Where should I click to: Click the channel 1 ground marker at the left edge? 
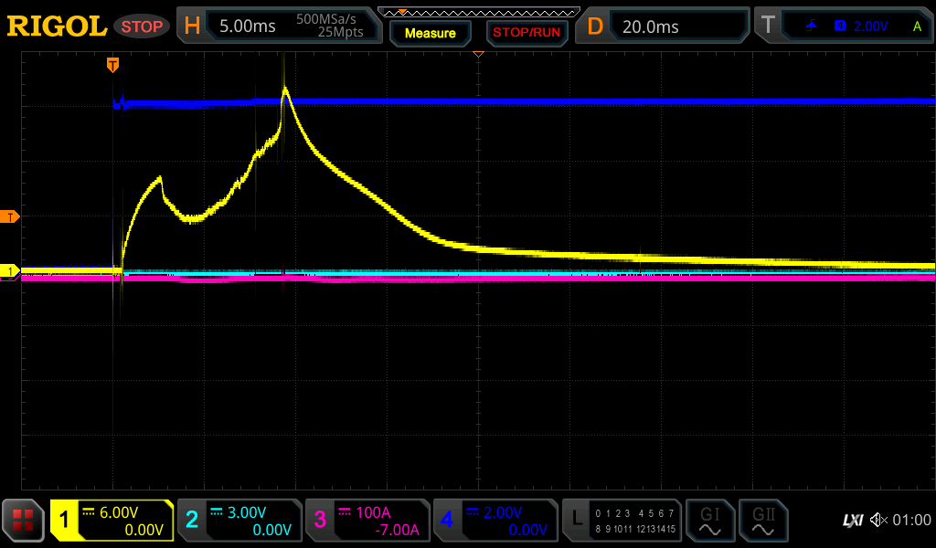tap(10, 271)
